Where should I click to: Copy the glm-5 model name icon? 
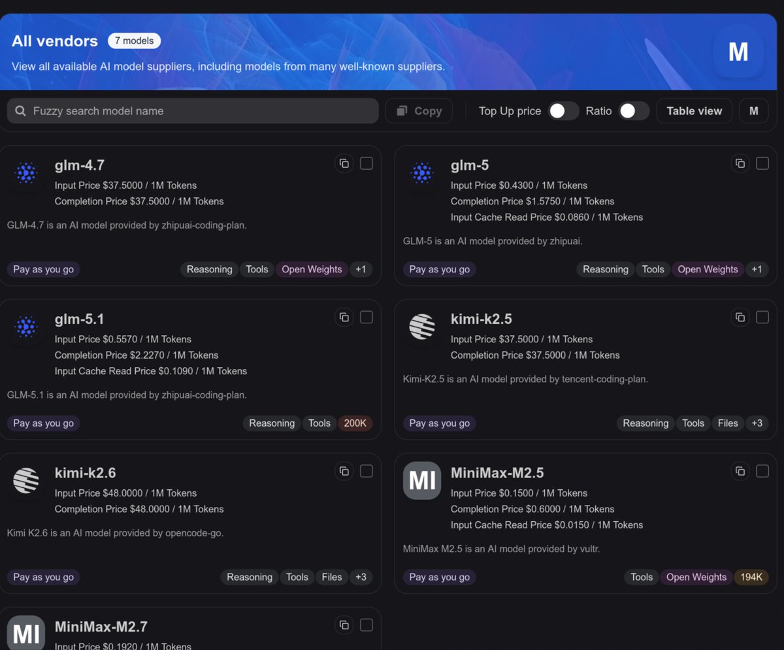tap(740, 163)
